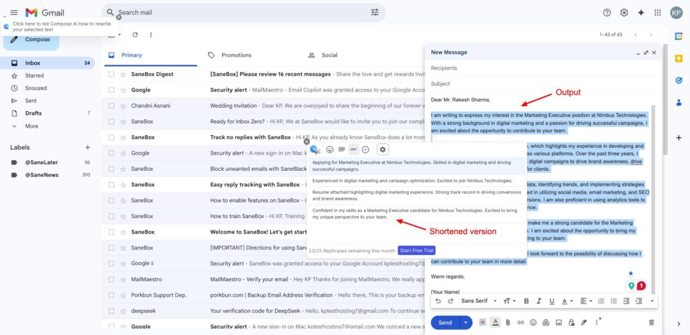Viewport: 690px width, 335px height.
Task: Open Snoozed folder
Action: [x=36, y=88]
